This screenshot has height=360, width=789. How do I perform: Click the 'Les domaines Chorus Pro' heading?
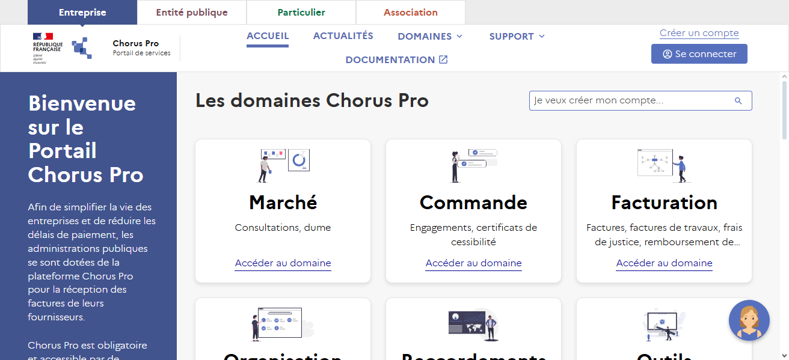(x=312, y=100)
